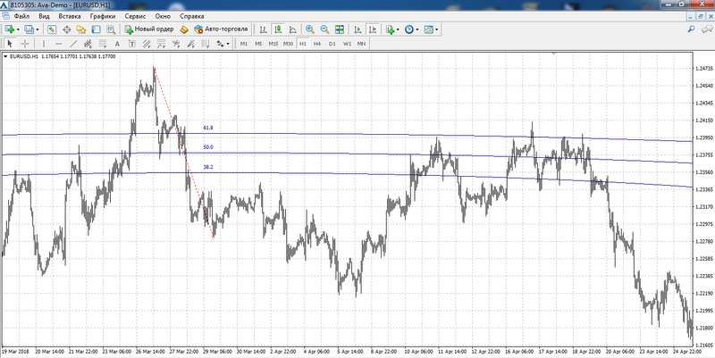715x358 pixels.
Task: Open the Templates icon
Action: (x=428, y=29)
